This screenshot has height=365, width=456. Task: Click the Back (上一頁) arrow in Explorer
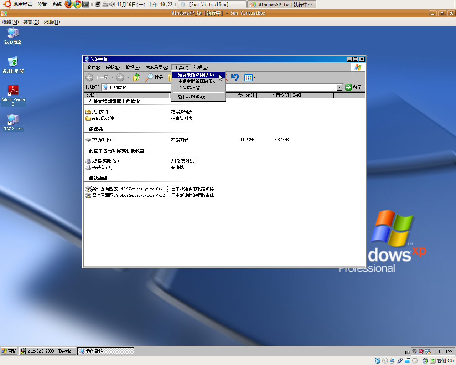[x=89, y=77]
